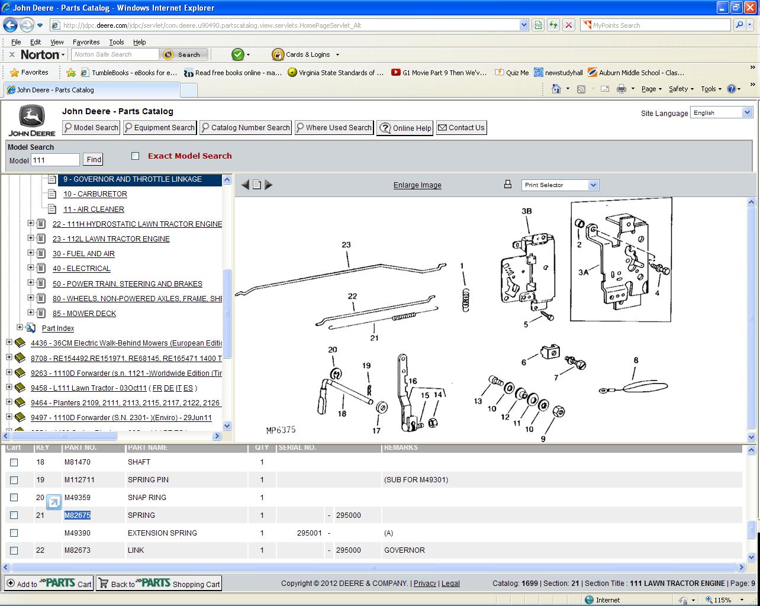Click the Enlarge Image link

click(417, 185)
